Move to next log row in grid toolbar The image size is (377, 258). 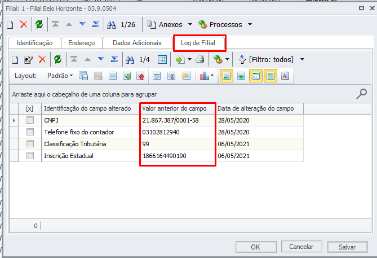(x=101, y=59)
